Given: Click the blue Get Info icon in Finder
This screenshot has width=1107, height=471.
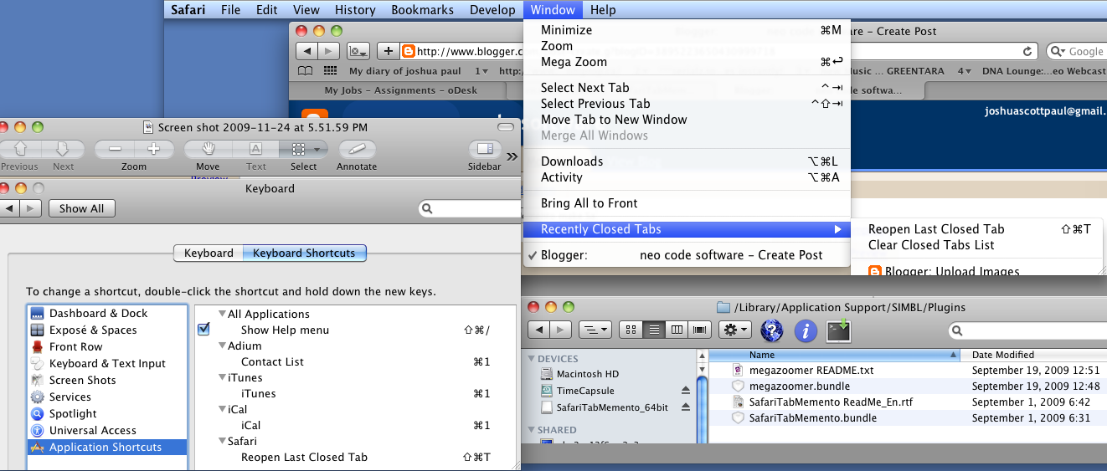Looking at the screenshot, I should click(x=806, y=330).
